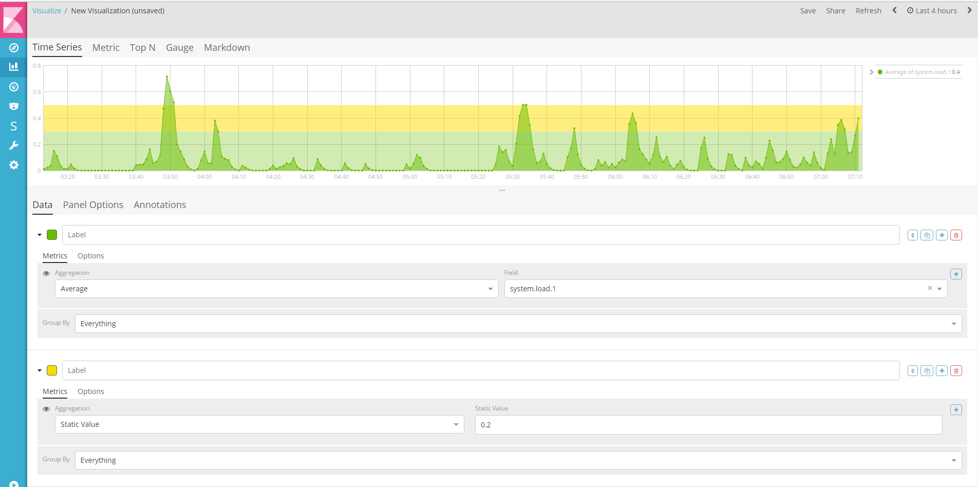Viewport: 978px width, 487px height.
Task: Switch to the Top N tab
Action: (x=142, y=47)
